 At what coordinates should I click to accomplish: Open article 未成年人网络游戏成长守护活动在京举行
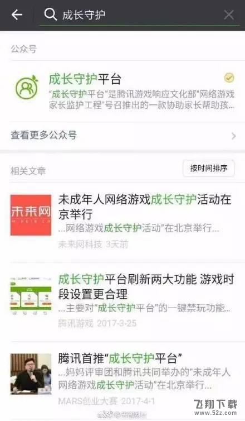(x=145, y=207)
